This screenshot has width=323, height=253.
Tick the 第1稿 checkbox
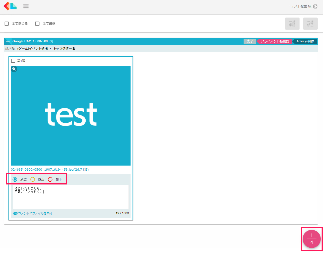coord(13,61)
